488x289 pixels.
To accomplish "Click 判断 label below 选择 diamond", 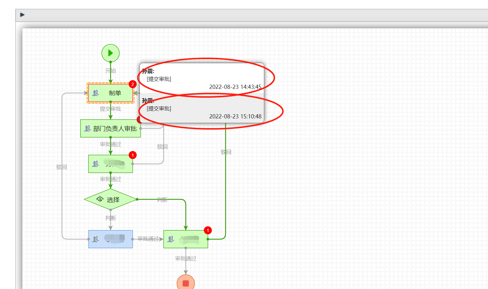I will coord(111,218).
